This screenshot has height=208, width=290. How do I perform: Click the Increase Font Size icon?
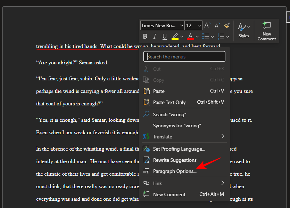[207, 25]
